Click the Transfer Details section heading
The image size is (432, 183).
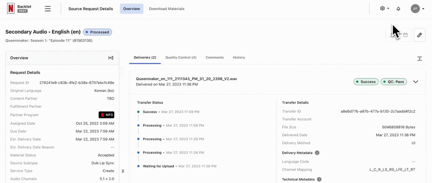[x=295, y=103]
